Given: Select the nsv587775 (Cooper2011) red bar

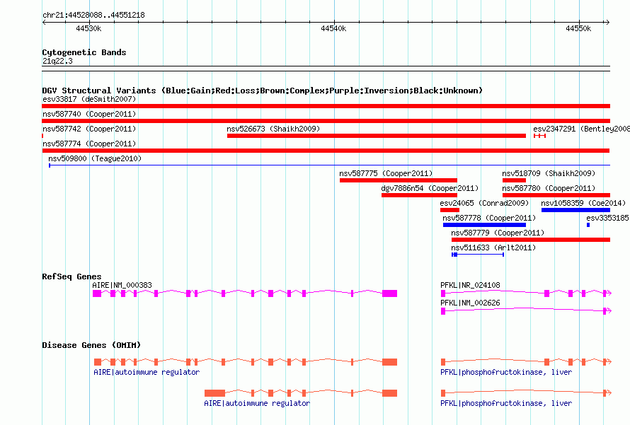Looking at the screenshot, I should click(398, 180).
